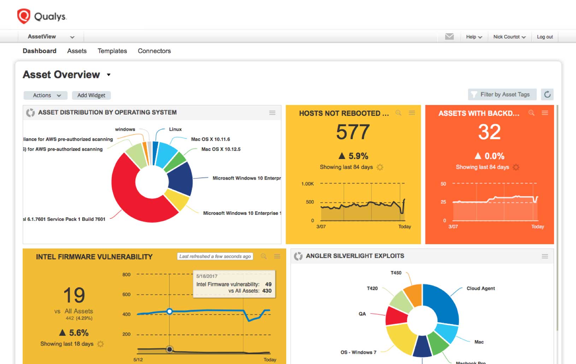
Task: Click the 19 Intel firmware count
Action: point(74,295)
